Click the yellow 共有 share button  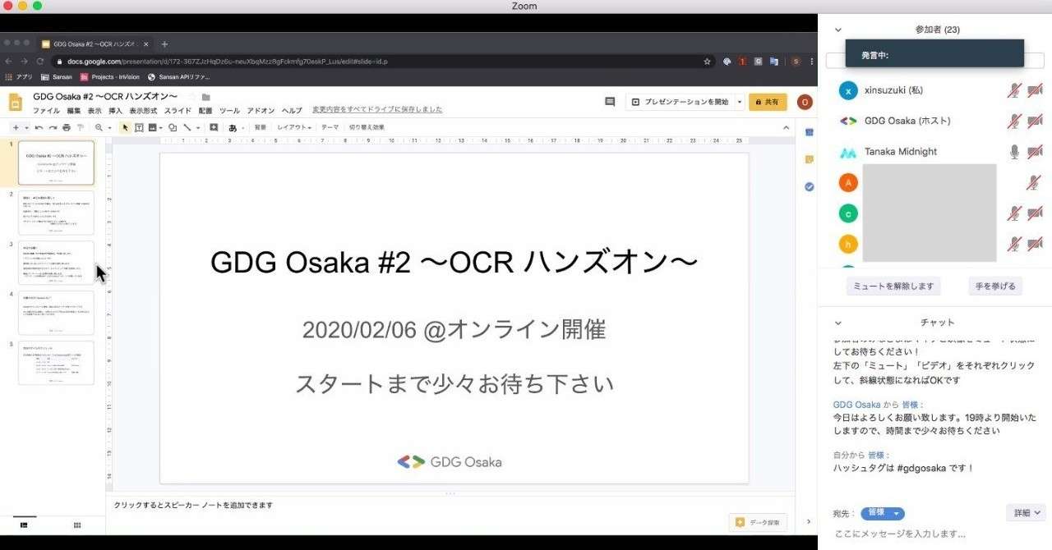point(768,102)
